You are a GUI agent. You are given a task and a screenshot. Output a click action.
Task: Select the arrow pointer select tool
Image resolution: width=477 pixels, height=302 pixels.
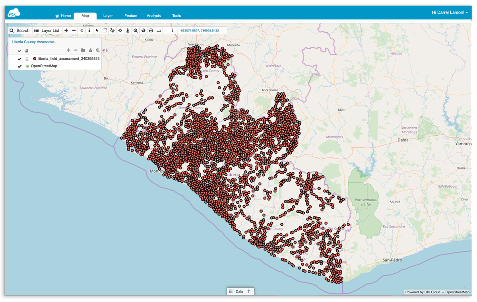[x=97, y=30]
